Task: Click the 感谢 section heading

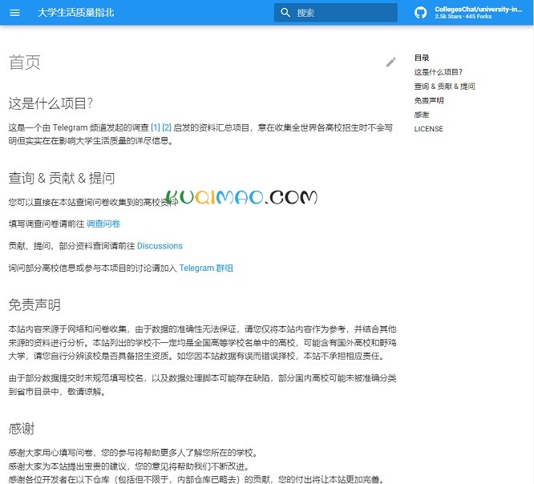Action: [x=22, y=429]
